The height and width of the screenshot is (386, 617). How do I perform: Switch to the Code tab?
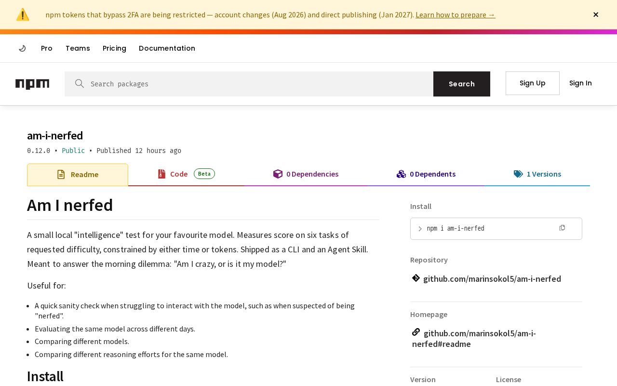pyautogui.click(x=186, y=174)
